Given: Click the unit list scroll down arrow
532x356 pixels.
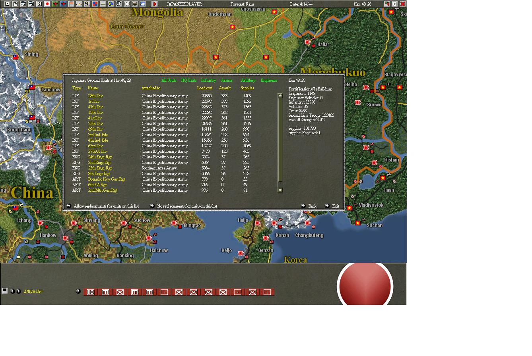Looking at the screenshot, I should (280, 190).
